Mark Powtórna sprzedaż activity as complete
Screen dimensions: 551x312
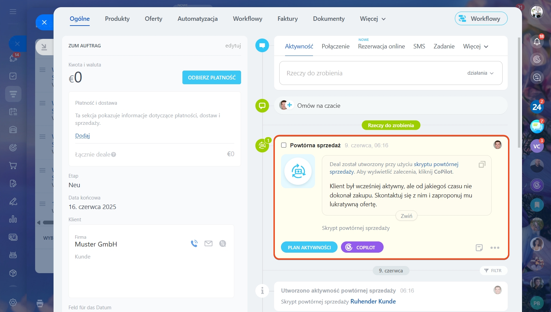pos(284,145)
